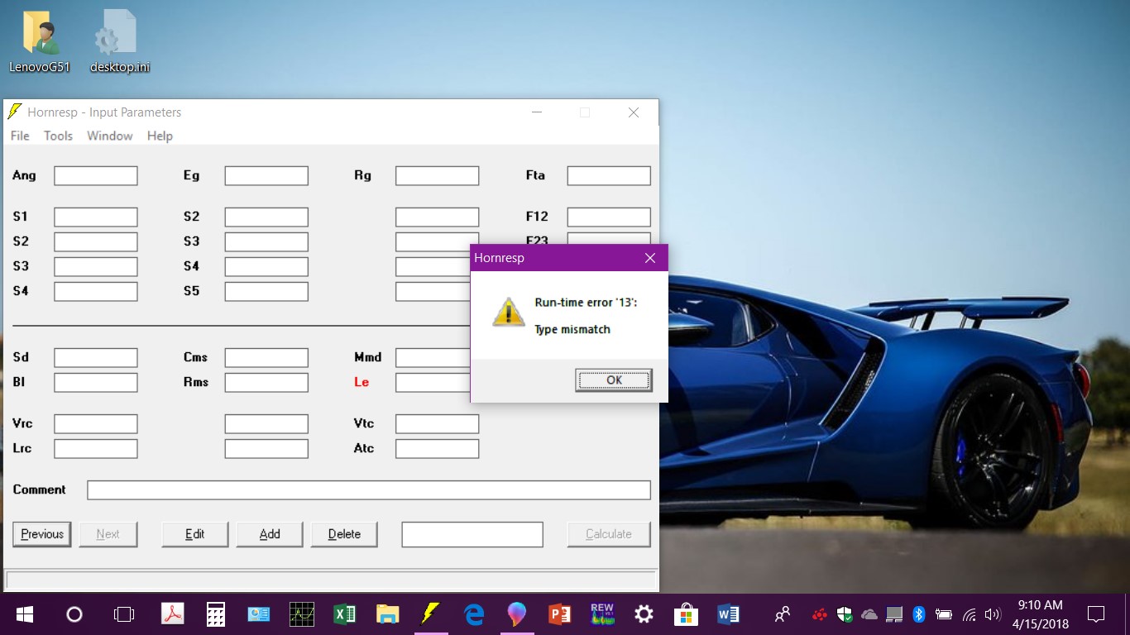Open File Explorer from the taskbar
Screen dimensions: 1130x635
[387, 614]
